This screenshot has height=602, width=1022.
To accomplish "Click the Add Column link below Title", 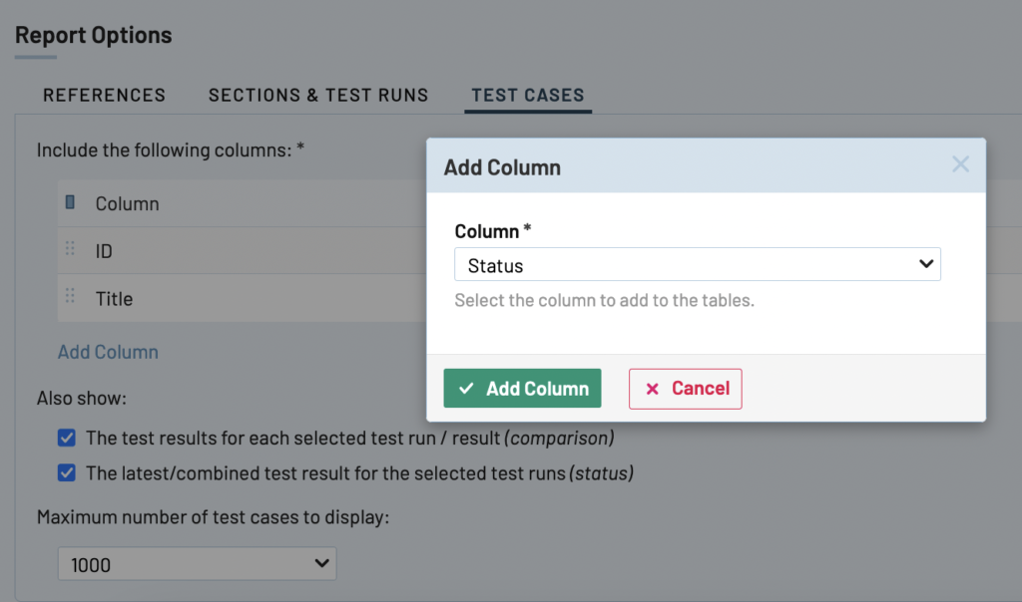I will point(108,352).
